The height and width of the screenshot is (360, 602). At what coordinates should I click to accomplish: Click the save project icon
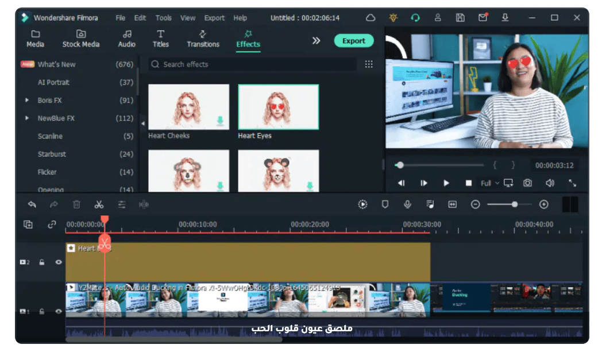[460, 18]
